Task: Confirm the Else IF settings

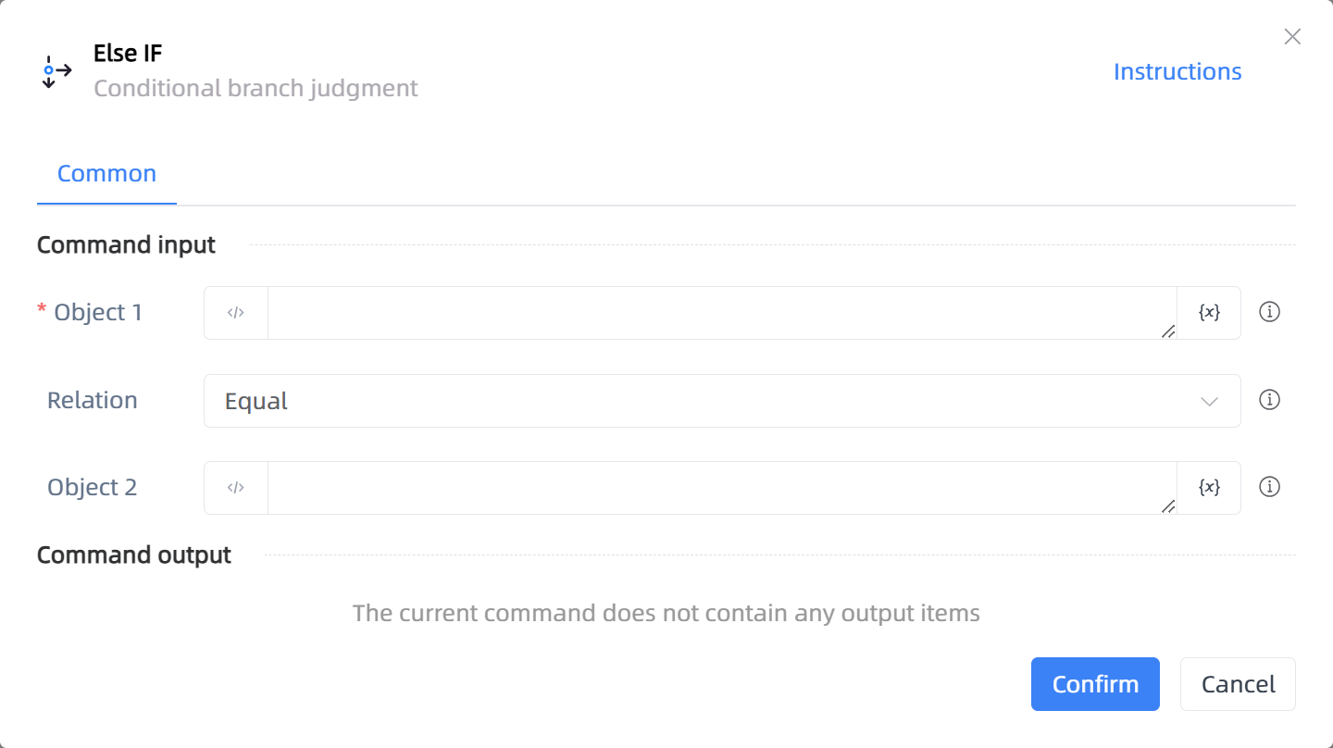Action: click(x=1095, y=684)
